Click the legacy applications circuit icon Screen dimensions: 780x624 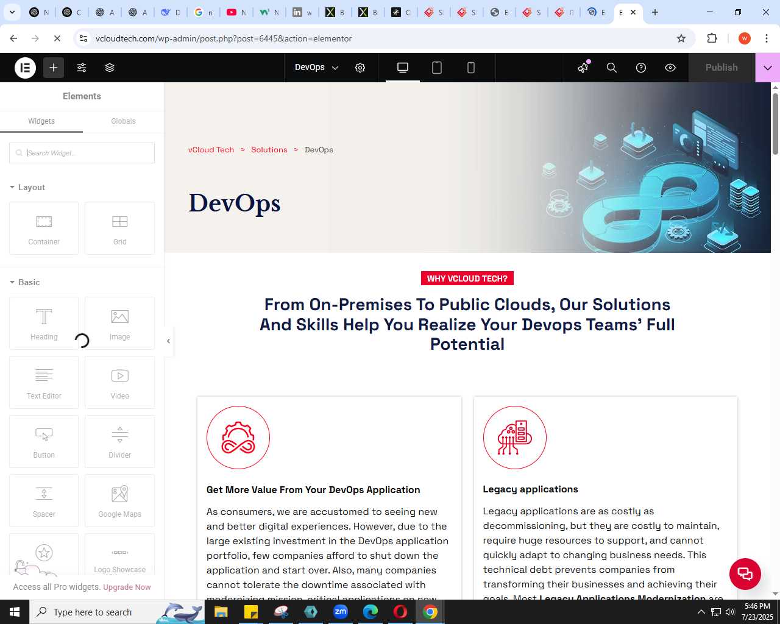pyautogui.click(x=515, y=438)
